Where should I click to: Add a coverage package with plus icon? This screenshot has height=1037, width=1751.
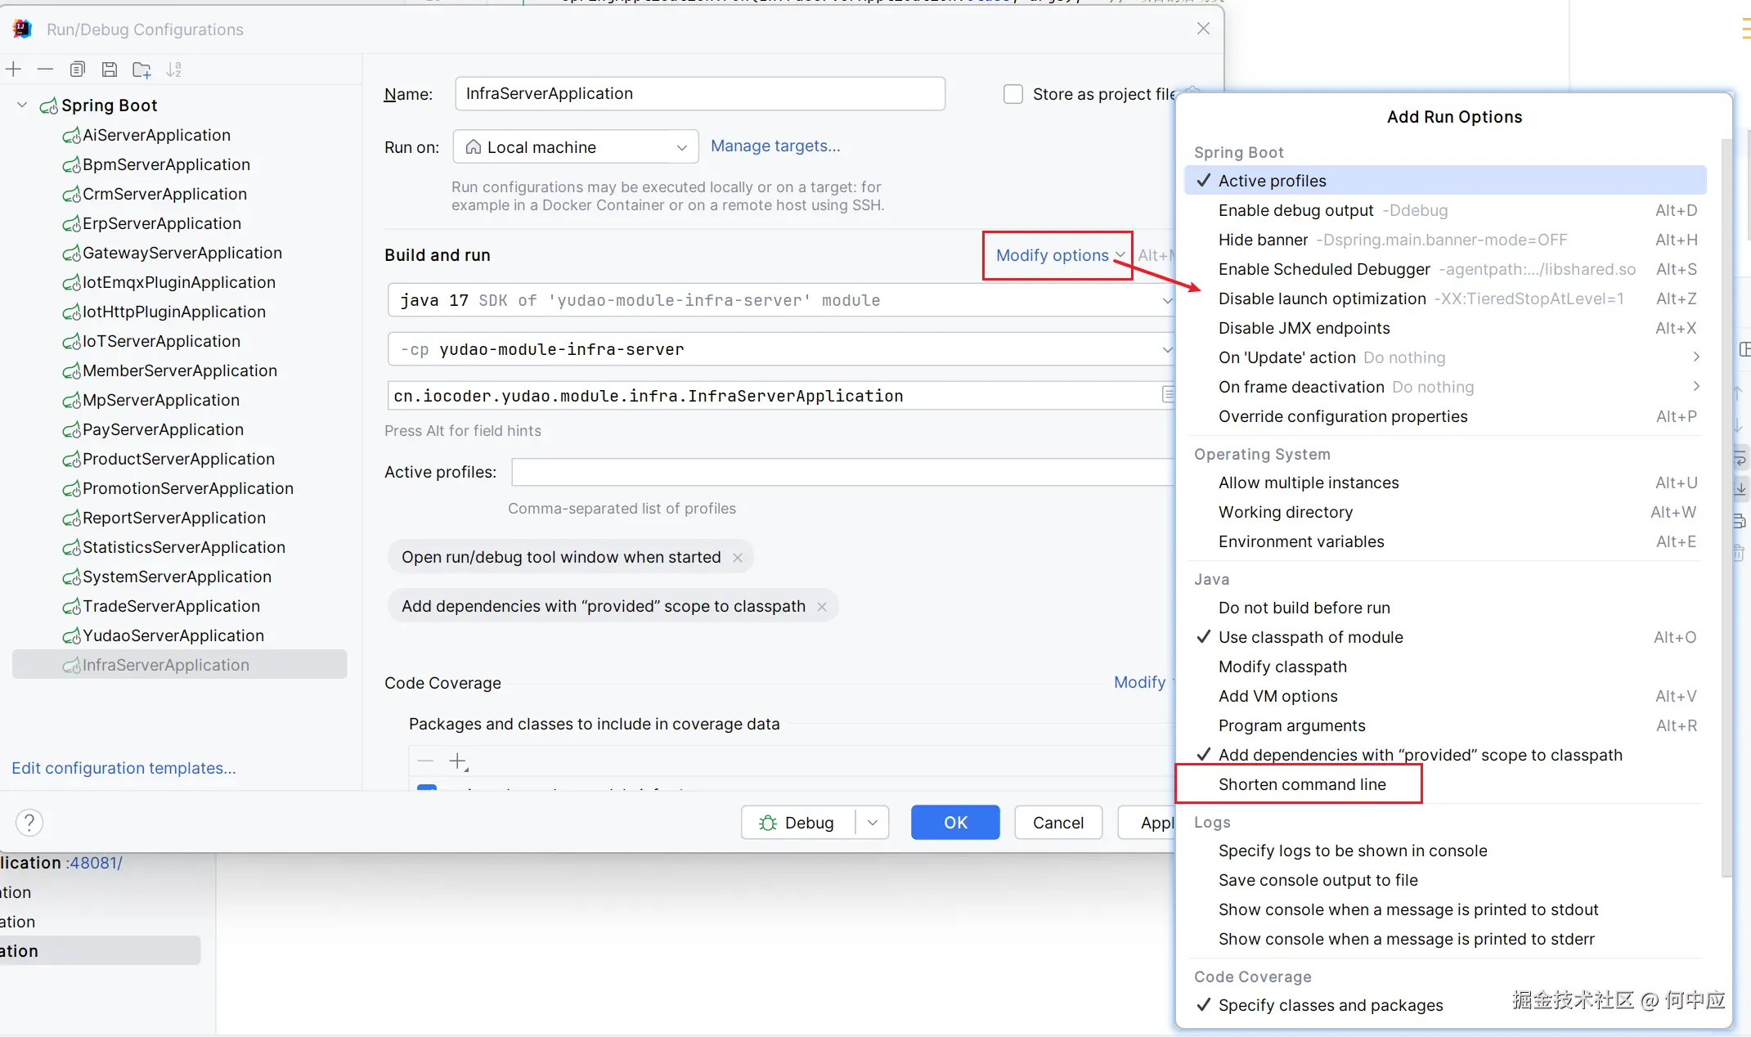(457, 761)
